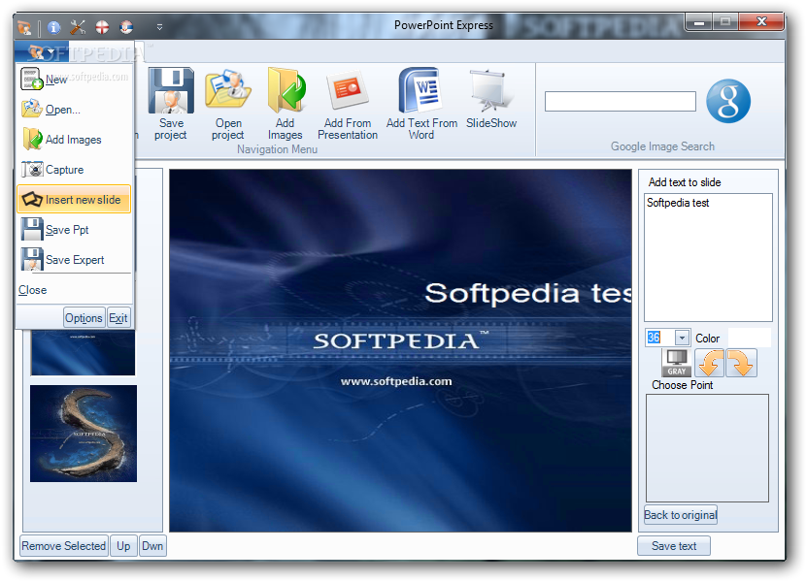Click the Remove Selected button
Viewport: 807px width, 582px height.
coord(64,546)
